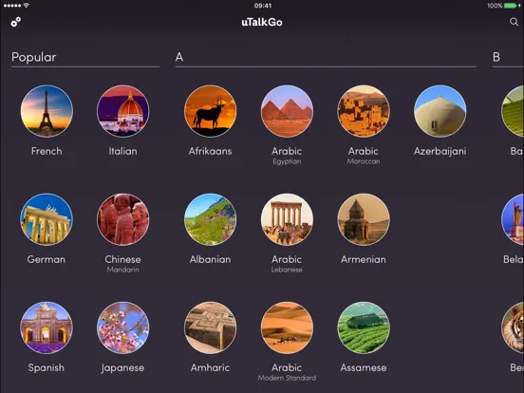Select the Spanish archway icon
This screenshot has width=524, height=393.
click(x=47, y=327)
